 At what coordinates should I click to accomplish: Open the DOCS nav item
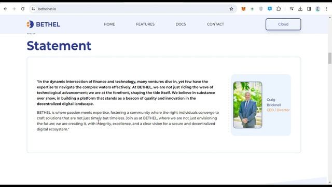(x=181, y=24)
